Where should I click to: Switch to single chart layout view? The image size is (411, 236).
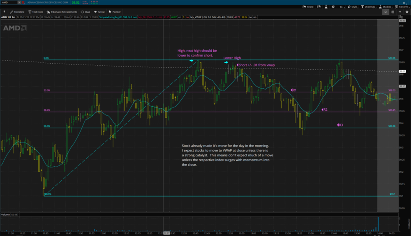click(x=386, y=12)
